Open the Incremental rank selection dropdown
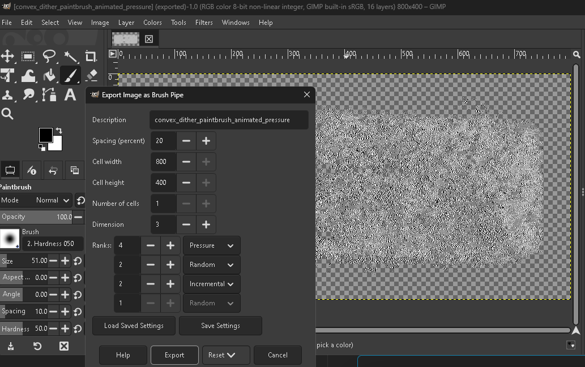This screenshot has width=585, height=367. pos(211,284)
